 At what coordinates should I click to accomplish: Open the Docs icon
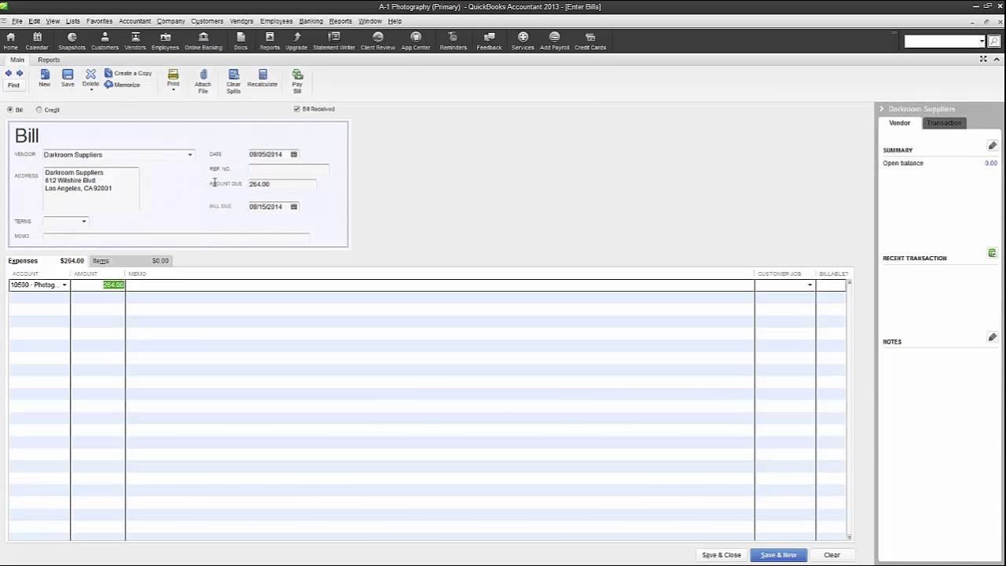click(x=240, y=41)
